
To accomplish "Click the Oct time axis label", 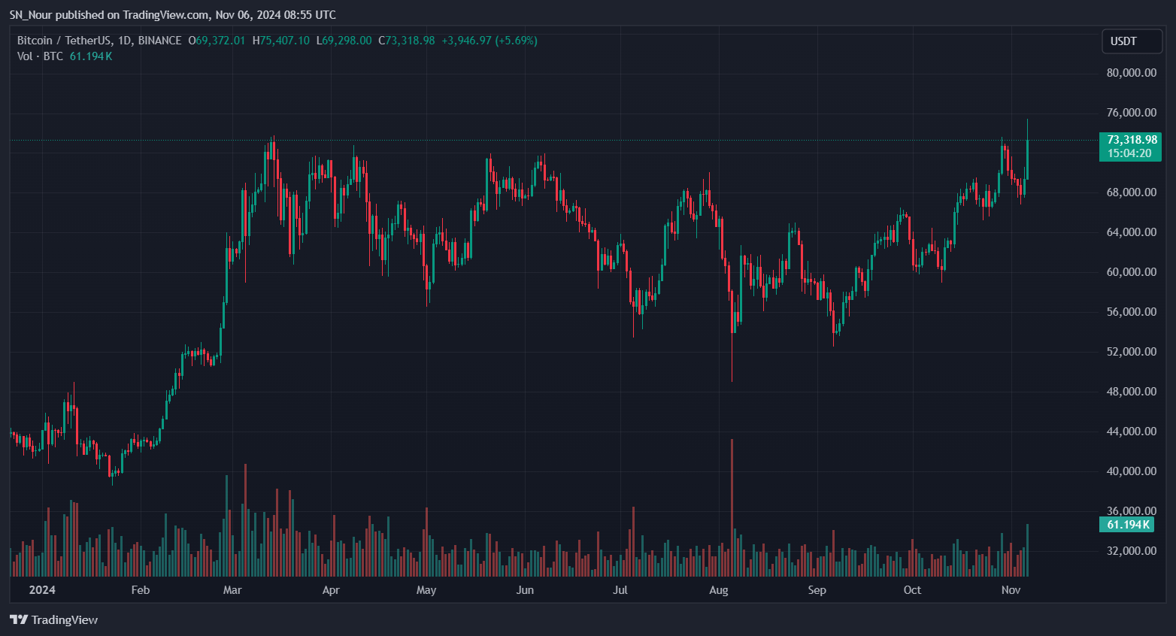I will (912, 590).
